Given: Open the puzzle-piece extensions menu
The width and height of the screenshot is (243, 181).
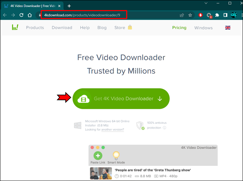Looking at the screenshot, I should (x=217, y=15).
